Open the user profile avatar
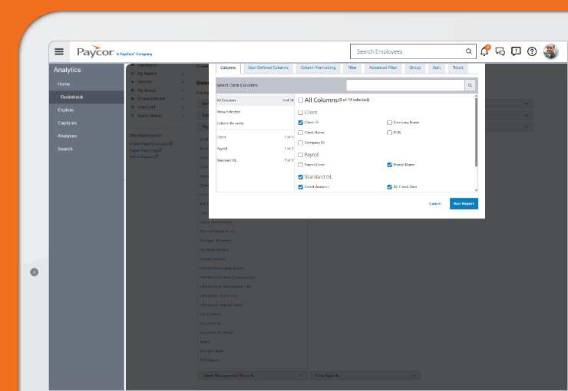Viewport: 568px width, 391px height. 550,51
